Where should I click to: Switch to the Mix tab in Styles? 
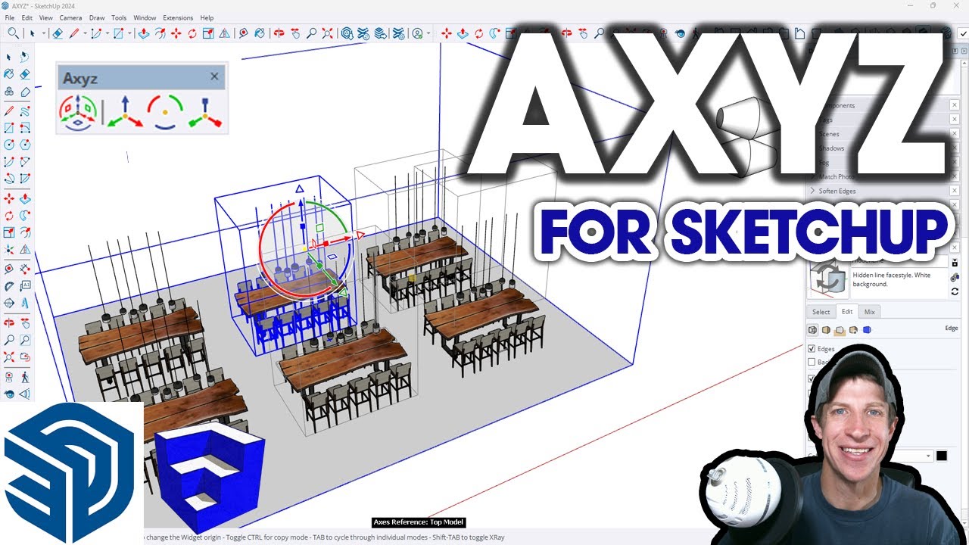pyautogui.click(x=870, y=312)
